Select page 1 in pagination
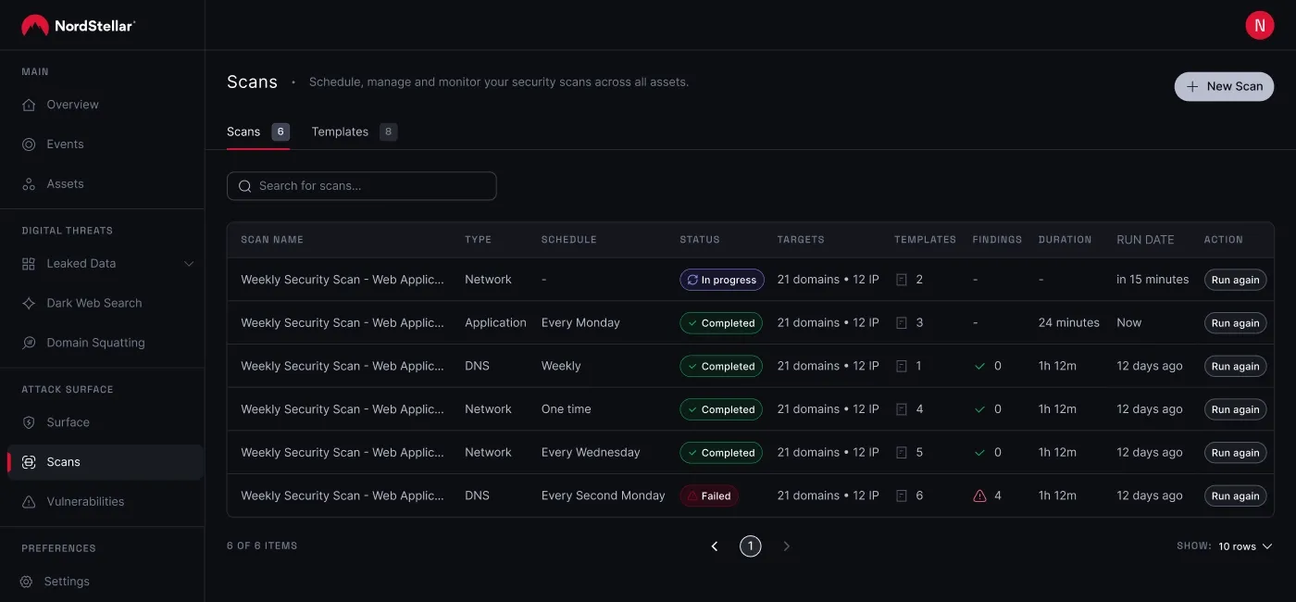This screenshot has height=602, width=1296. (x=750, y=546)
